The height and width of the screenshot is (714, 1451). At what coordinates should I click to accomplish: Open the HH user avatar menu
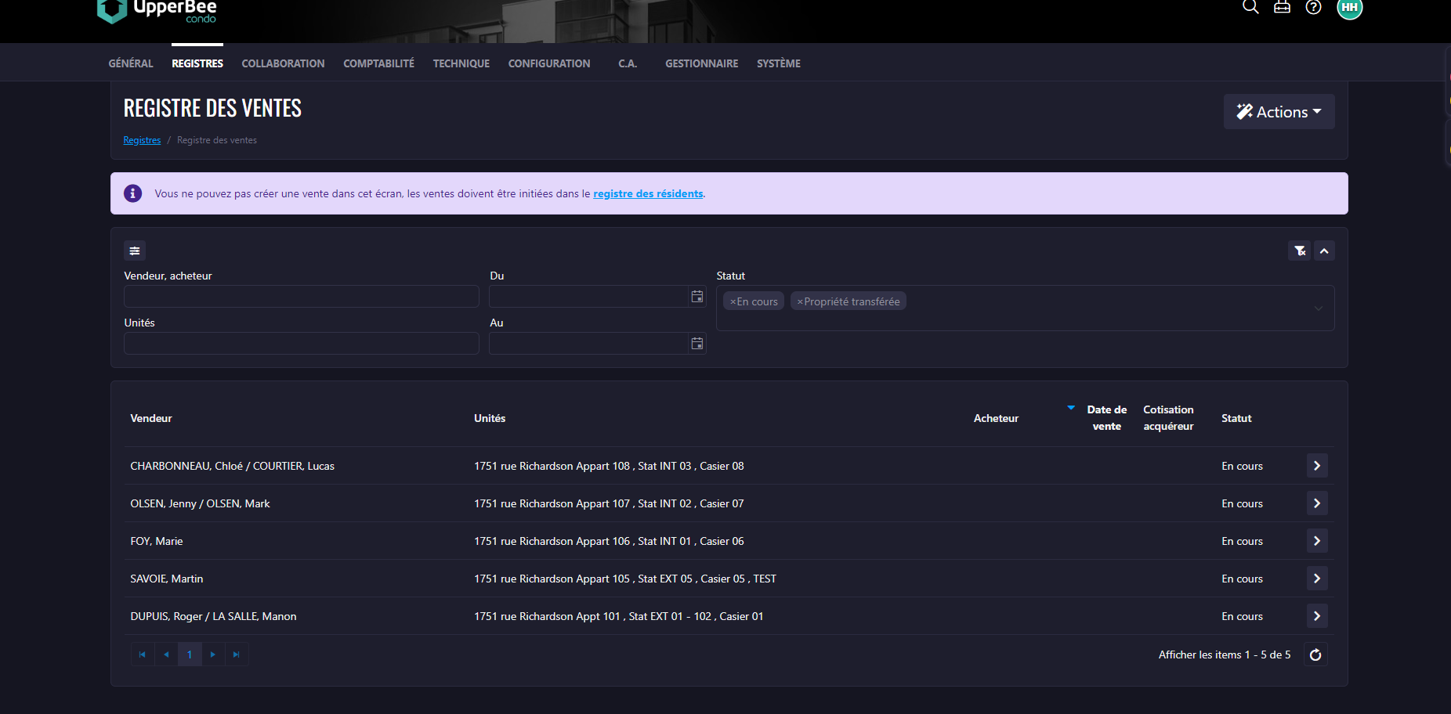coord(1349,7)
